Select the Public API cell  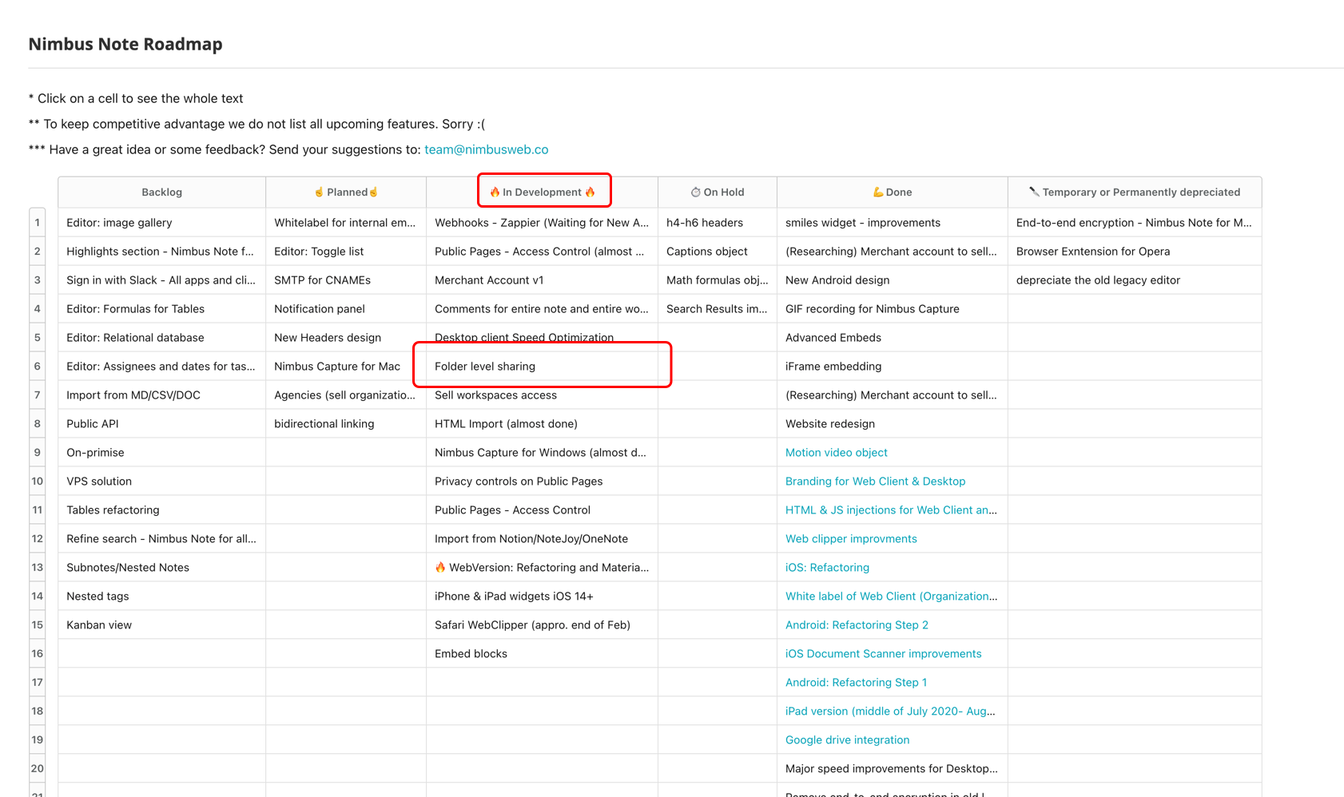(162, 424)
